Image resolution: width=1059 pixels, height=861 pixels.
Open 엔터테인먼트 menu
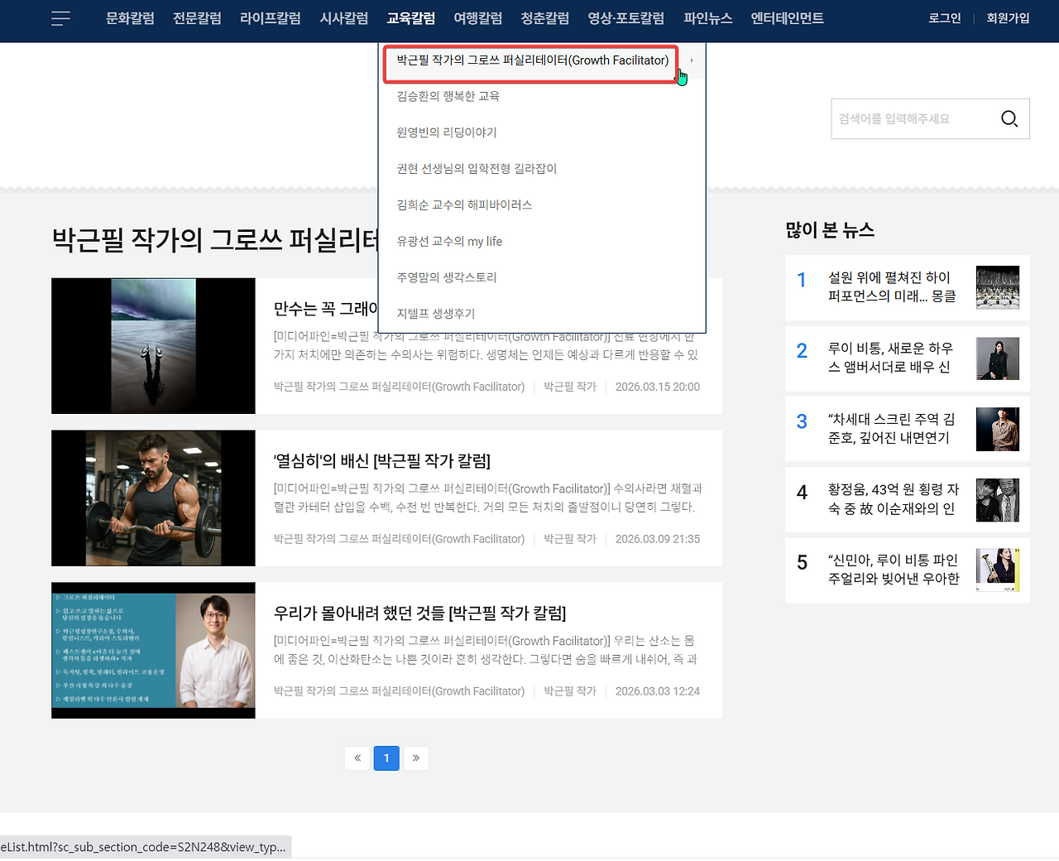coord(788,18)
